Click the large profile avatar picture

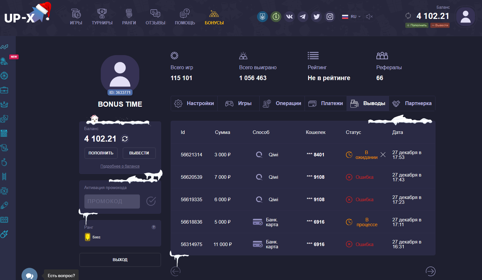(120, 74)
